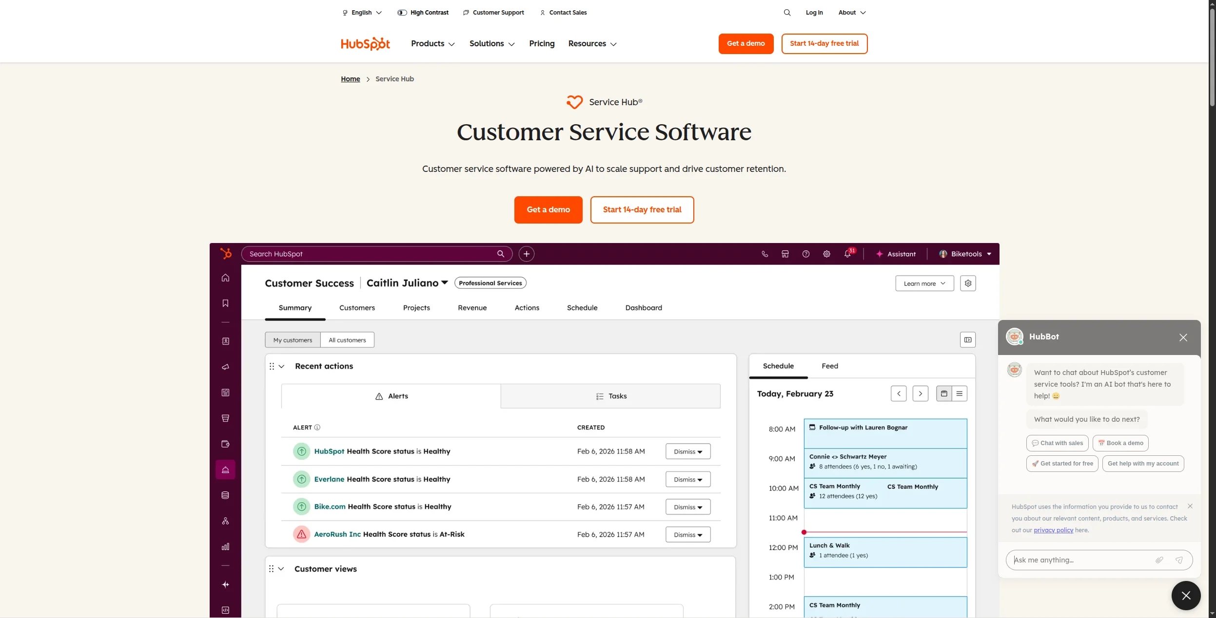Image resolution: width=1216 pixels, height=618 pixels.
Task: Open the Tasks tab in Recent actions
Action: (610, 396)
